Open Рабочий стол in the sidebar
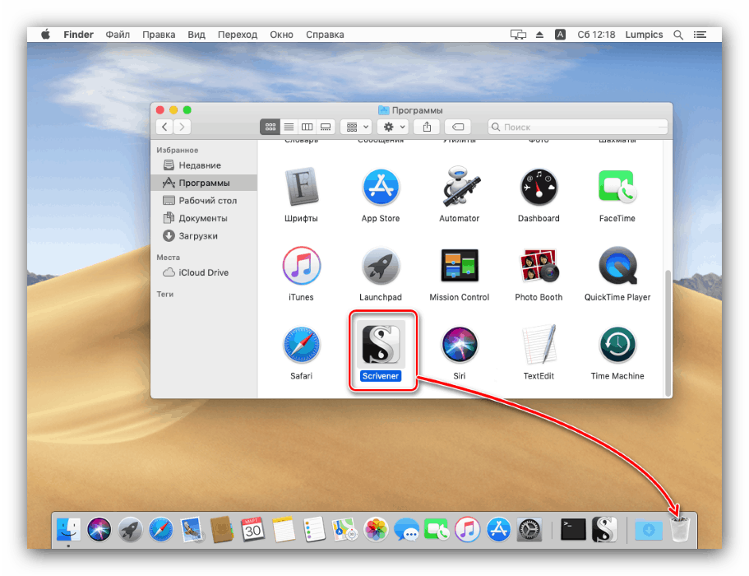This screenshot has height=576, width=749. coord(204,200)
